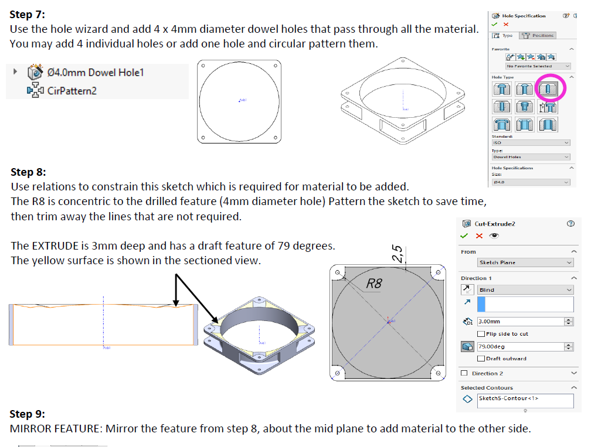
Task: Collapse the Hole Type section
Action: coord(572,77)
